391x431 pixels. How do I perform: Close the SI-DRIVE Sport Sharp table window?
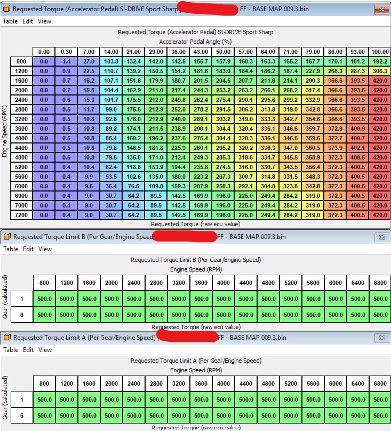click(x=381, y=9)
